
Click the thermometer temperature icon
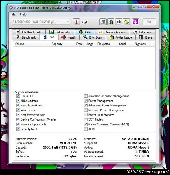[x=76, y=22]
